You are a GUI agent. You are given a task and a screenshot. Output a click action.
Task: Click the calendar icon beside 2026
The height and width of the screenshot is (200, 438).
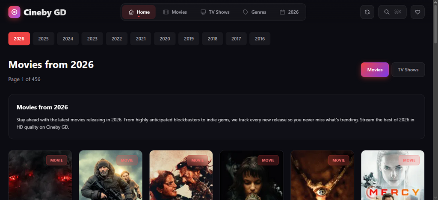coord(282,12)
